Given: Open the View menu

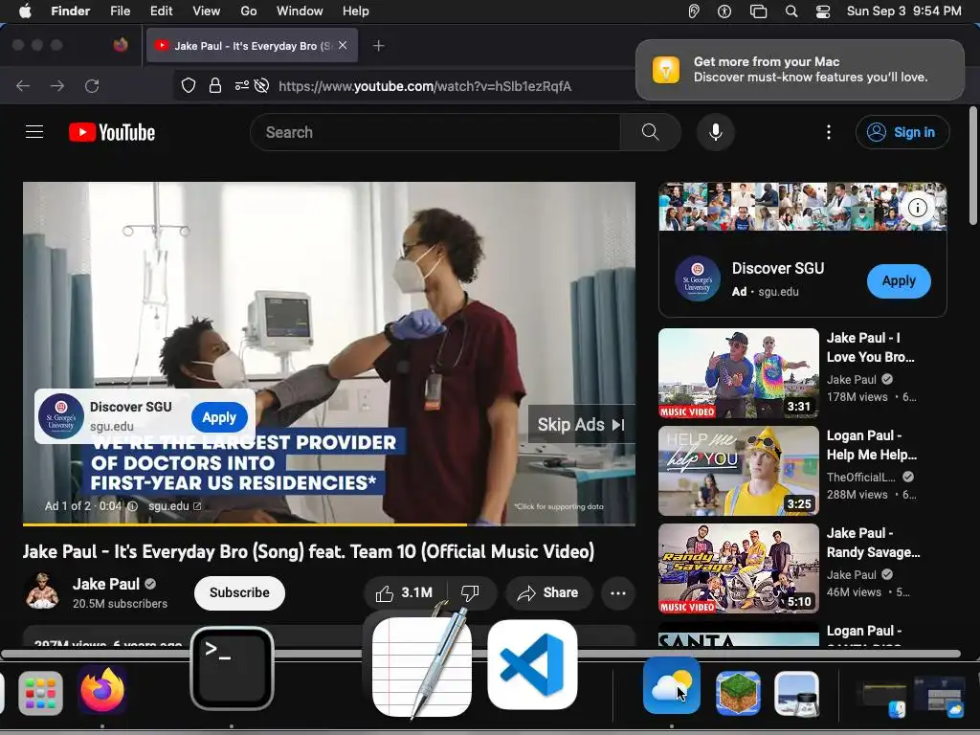Looking at the screenshot, I should [x=207, y=11].
